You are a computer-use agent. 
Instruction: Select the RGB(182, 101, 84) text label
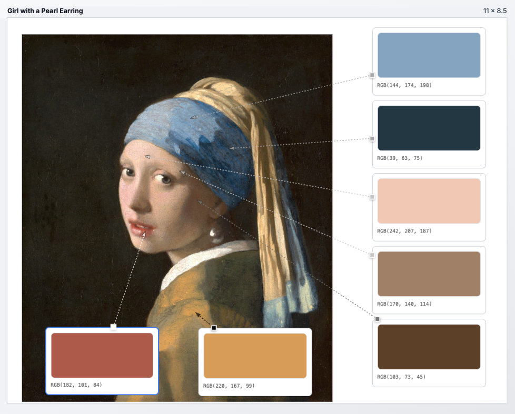[x=76, y=385]
